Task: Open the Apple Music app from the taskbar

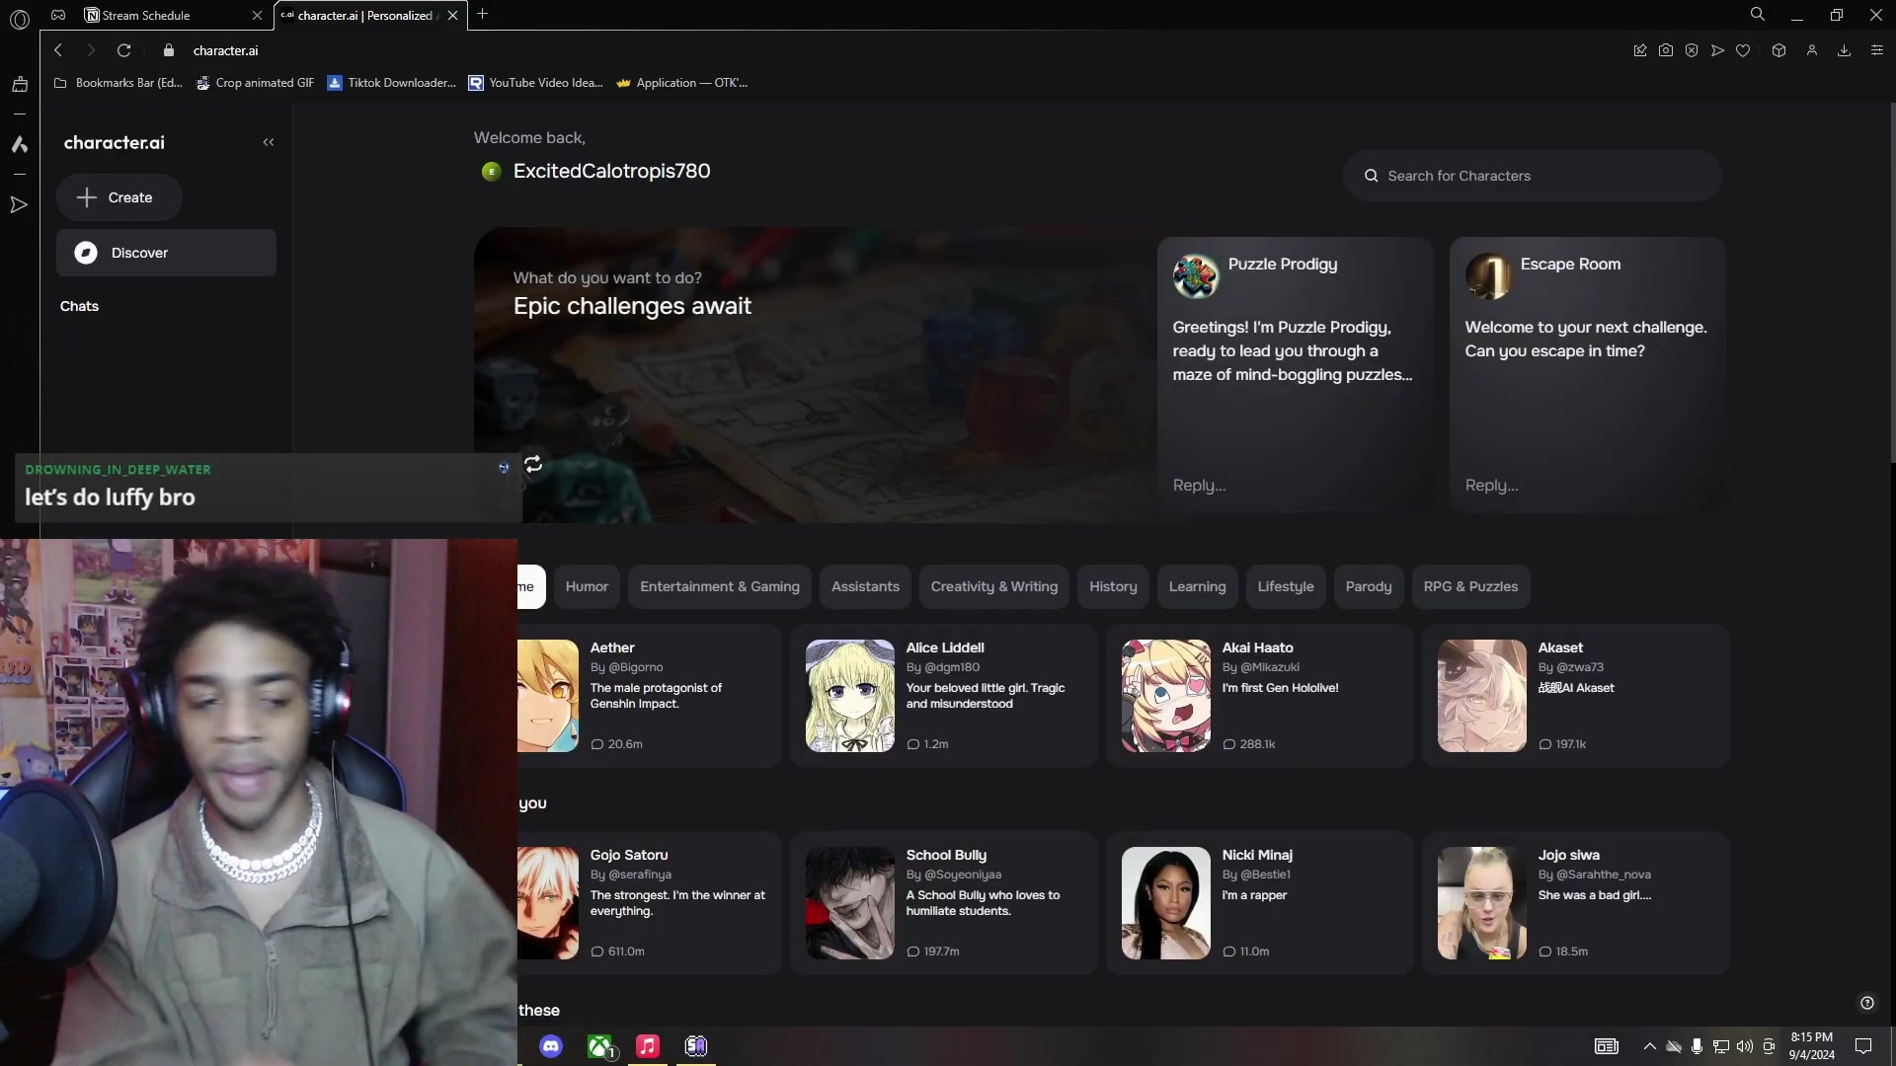Action: pos(648,1046)
